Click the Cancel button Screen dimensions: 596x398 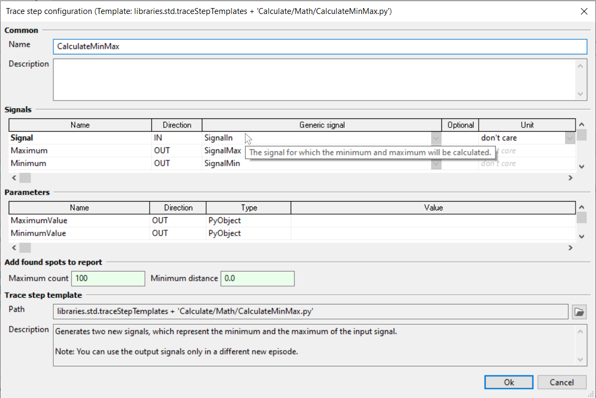(x=562, y=382)
